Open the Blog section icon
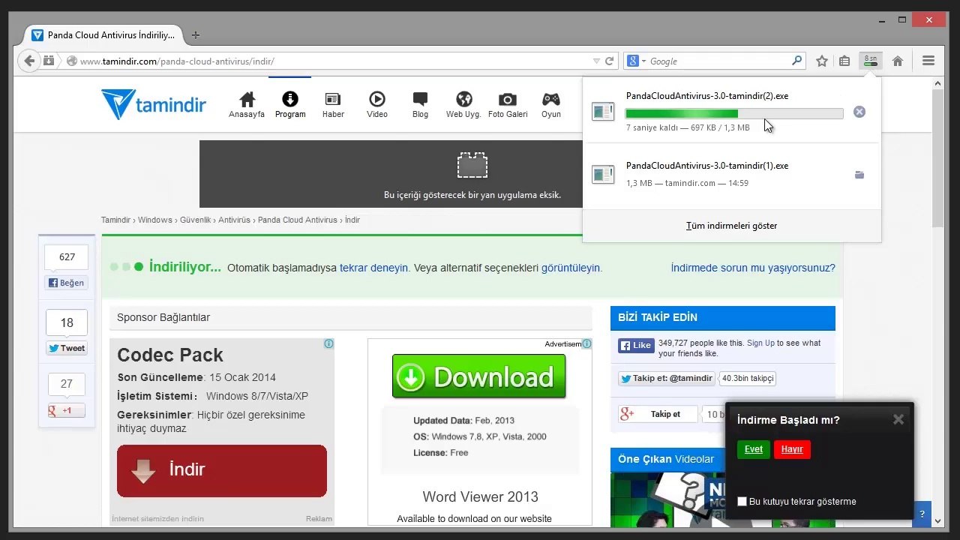Screen dimensions: 960x540 [x=420, y=104]
